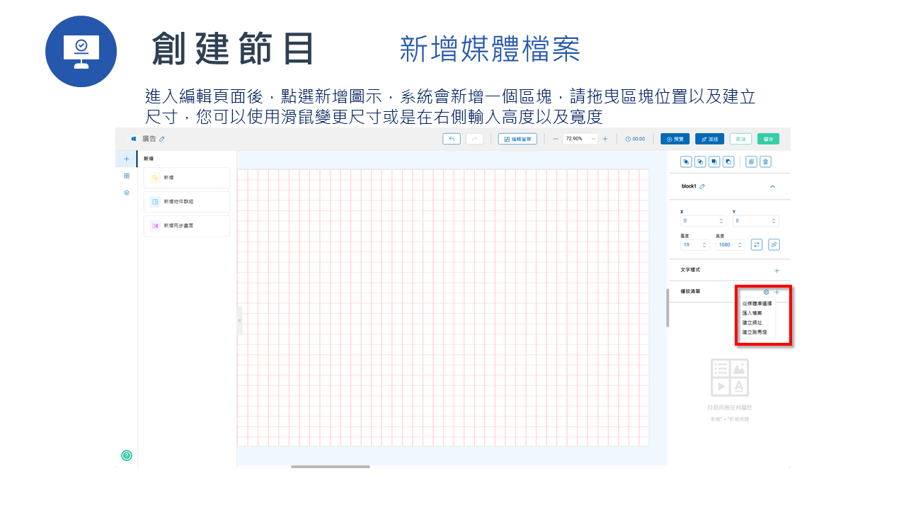Click the horizontal scrollbar below the canvas
Viewport: 906px width, 510px height.
[x=330, y=467]
